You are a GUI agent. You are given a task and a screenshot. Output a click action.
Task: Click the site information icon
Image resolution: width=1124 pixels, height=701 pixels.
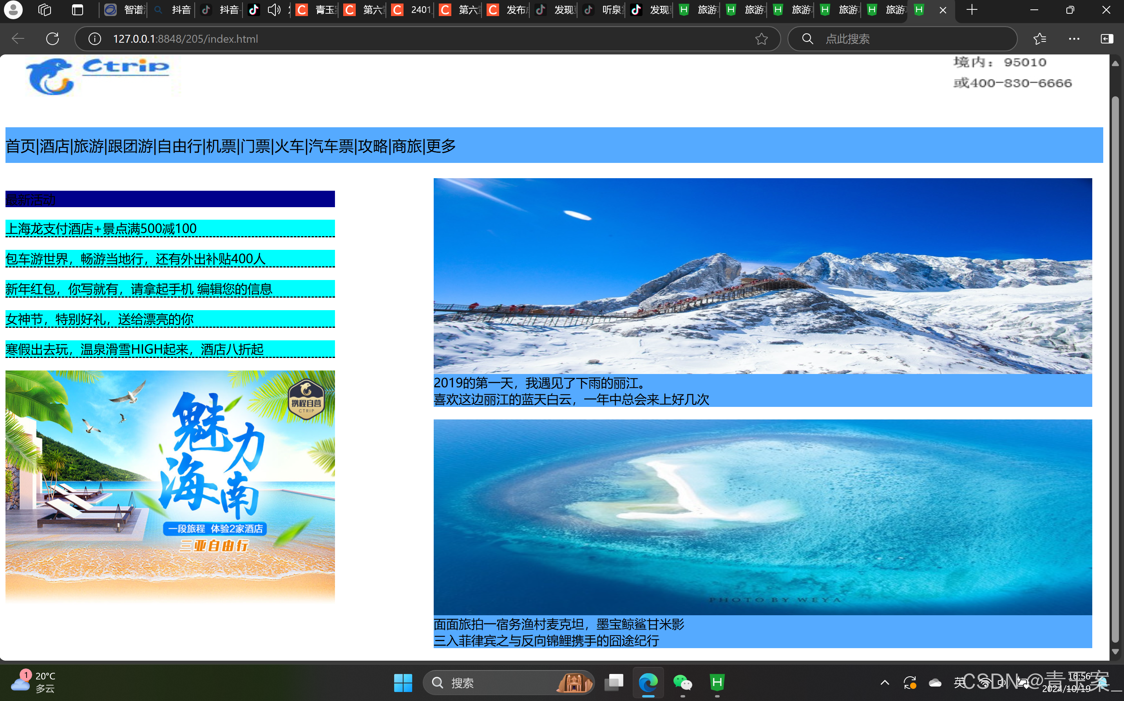pyautogui.click(x=94, y=39)
